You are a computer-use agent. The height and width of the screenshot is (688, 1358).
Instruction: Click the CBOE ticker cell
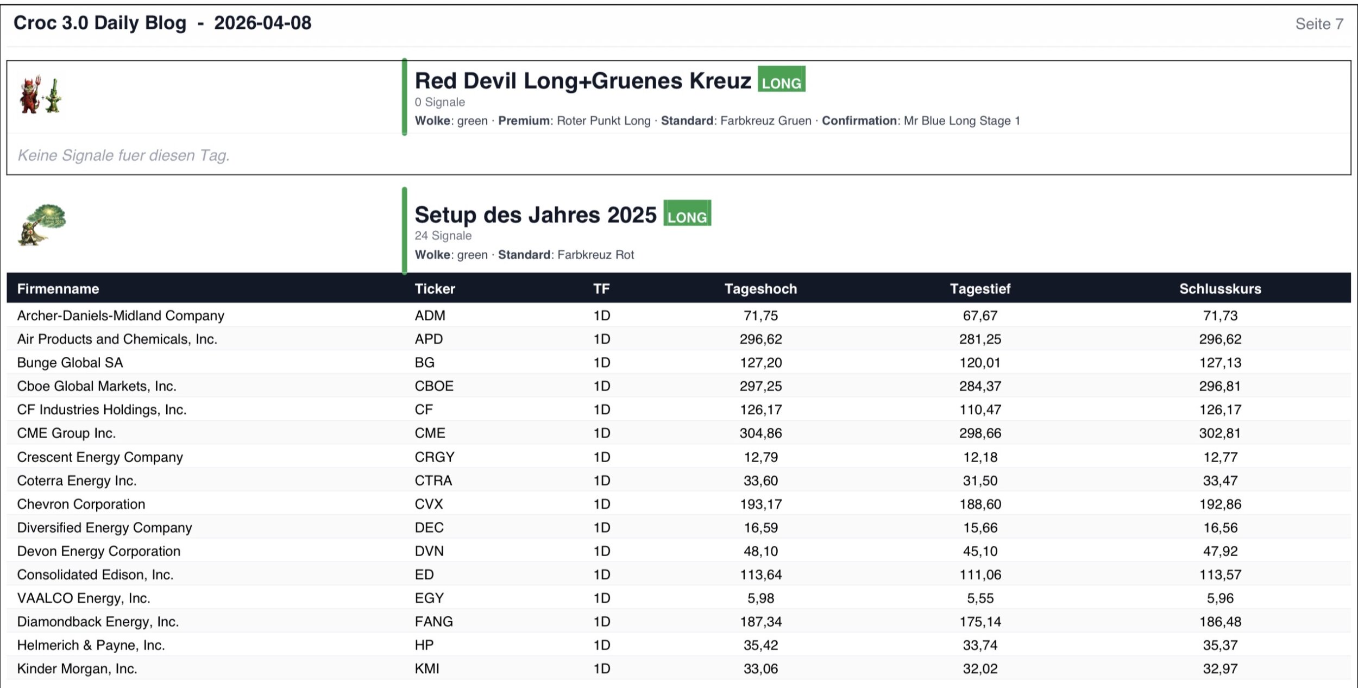(433, 386)
